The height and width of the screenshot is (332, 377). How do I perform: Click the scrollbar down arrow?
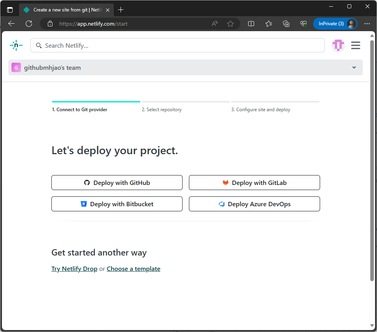pyautogui.click(x=372, y=326)
